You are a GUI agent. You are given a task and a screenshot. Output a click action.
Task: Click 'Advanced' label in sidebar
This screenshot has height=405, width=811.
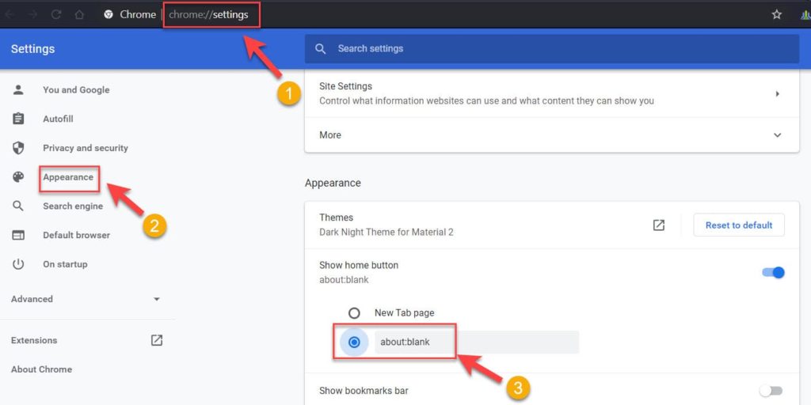point(32,299)
